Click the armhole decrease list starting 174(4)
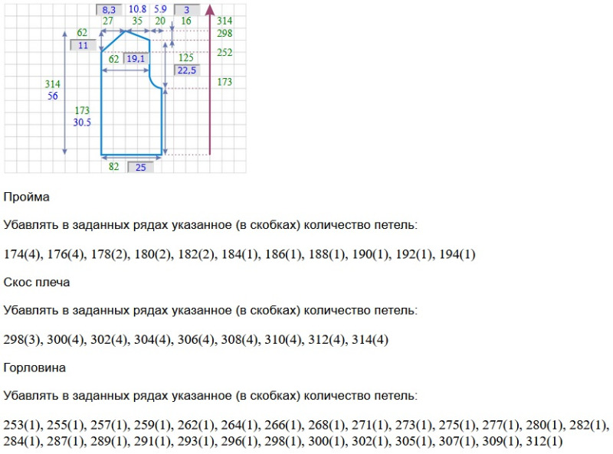613x454 pixels. tap(239, 253)
